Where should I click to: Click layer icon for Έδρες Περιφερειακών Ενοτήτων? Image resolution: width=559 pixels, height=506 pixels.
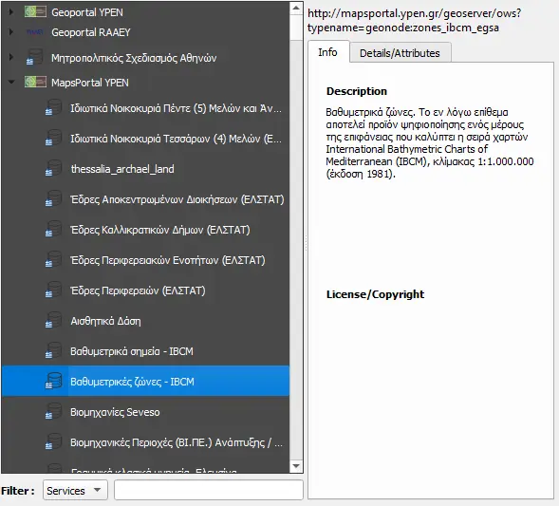53,260
